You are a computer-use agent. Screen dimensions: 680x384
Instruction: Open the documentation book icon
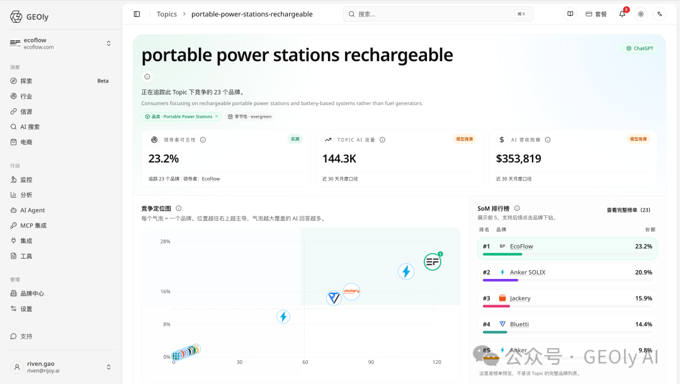point(570,14)
